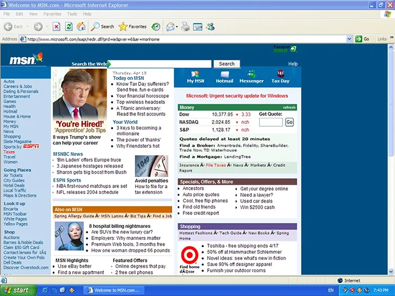
Task: Open the View menu
Action: pos(33,14)
